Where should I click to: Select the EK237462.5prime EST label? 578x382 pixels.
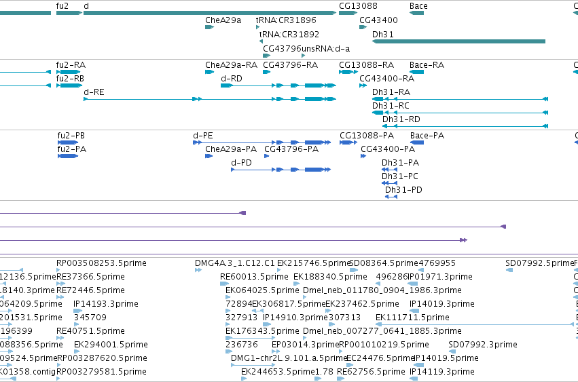pos(363,304)
